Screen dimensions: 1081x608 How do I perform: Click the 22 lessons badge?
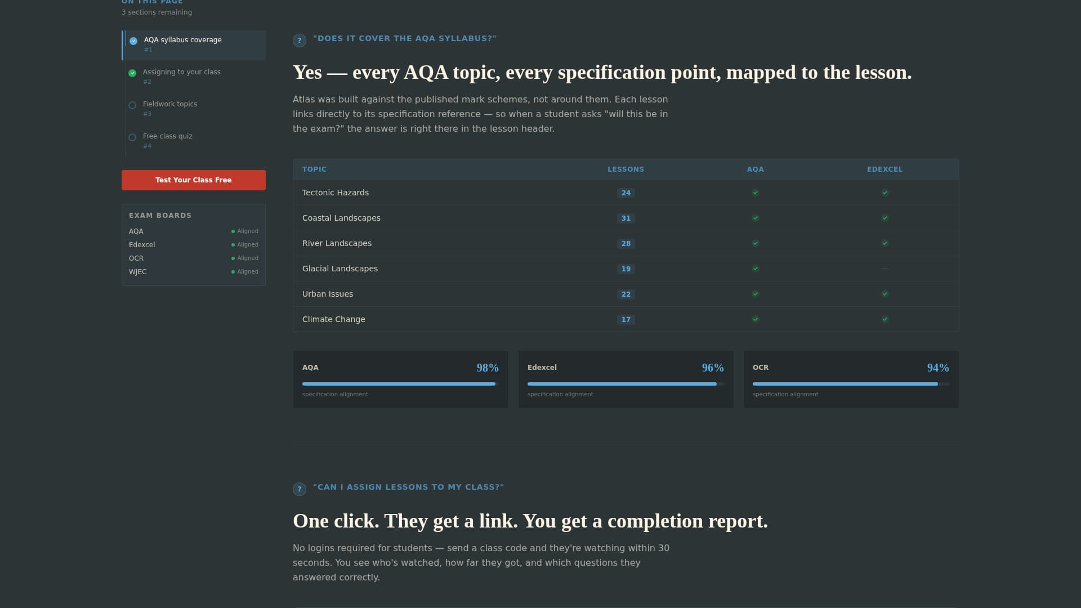pyautogui.click(x=626, y=294)
